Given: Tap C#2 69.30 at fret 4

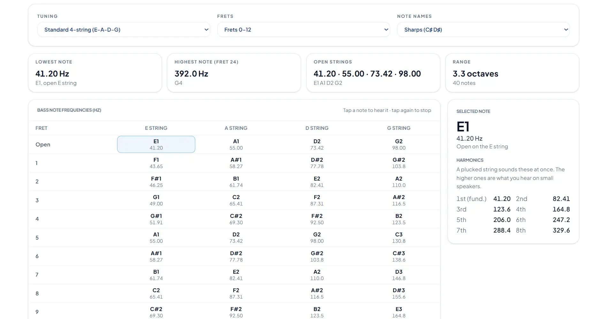Looking at the screenshot, I should point(236,219).
